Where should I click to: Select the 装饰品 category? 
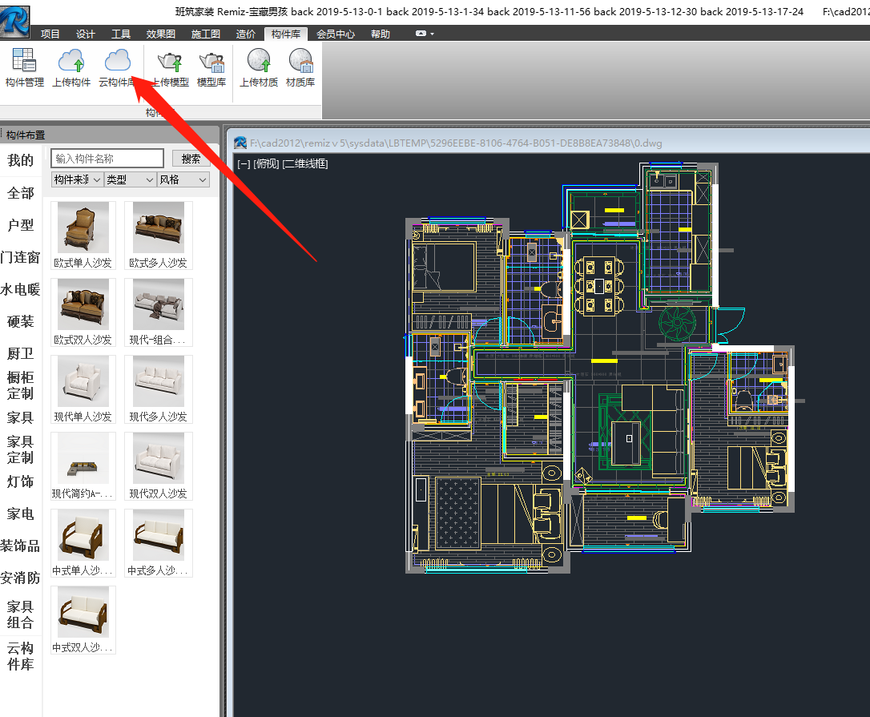21,546
